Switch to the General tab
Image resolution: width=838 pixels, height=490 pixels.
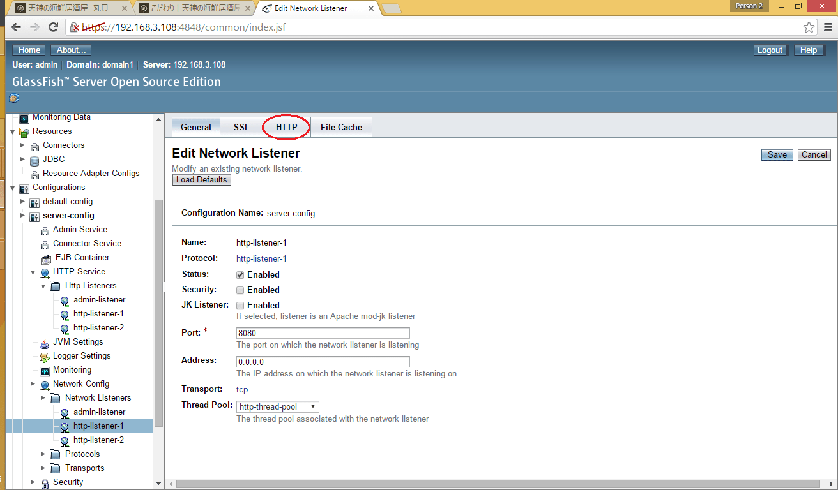[196, 127]
